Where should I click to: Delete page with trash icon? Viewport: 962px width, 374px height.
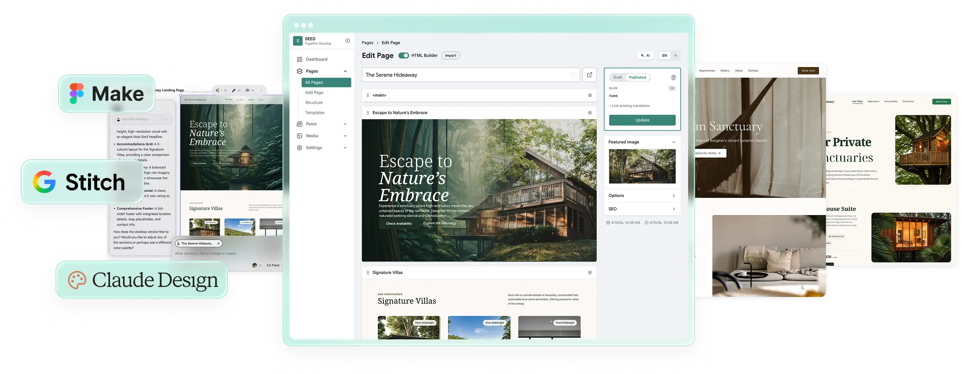coord(673,77)
